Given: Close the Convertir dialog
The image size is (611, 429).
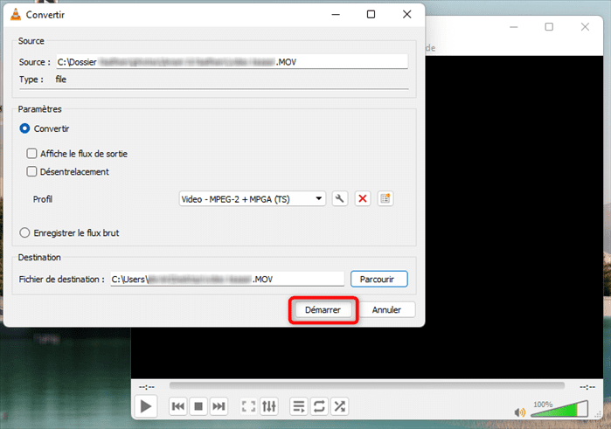Looking at the screenshot, I should click(x=406, y=15).
